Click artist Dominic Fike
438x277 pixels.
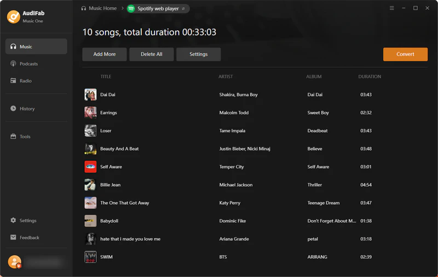pos(233,221)
